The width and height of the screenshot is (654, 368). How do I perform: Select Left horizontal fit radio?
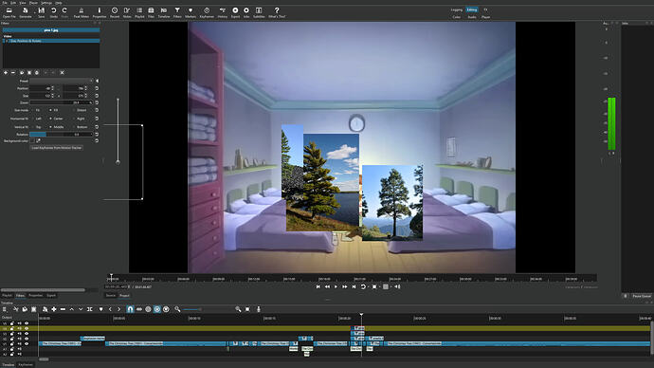tap(33, 119)
